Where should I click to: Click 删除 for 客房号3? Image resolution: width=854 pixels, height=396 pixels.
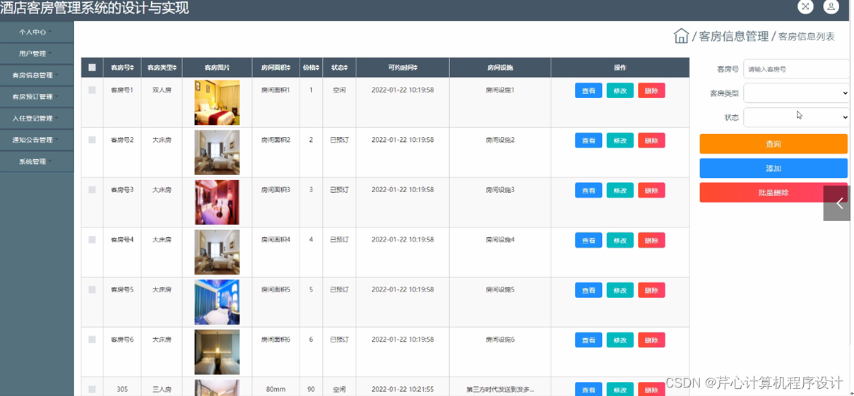[x=651, y=191]
